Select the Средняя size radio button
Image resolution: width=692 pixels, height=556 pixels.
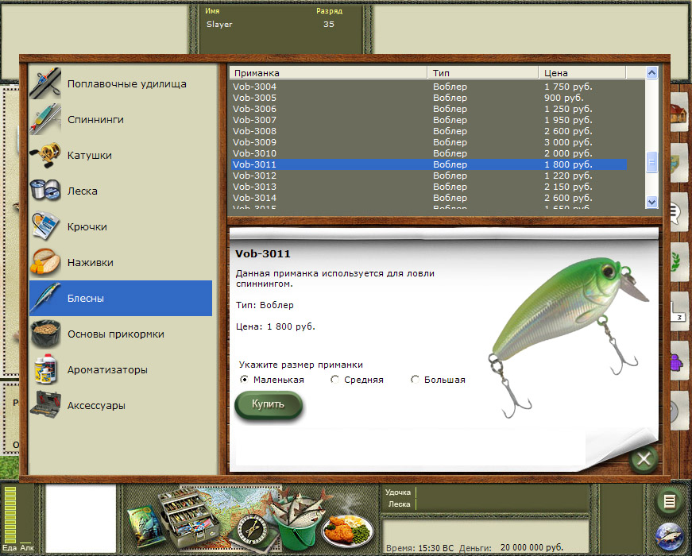tap(335, 380)
